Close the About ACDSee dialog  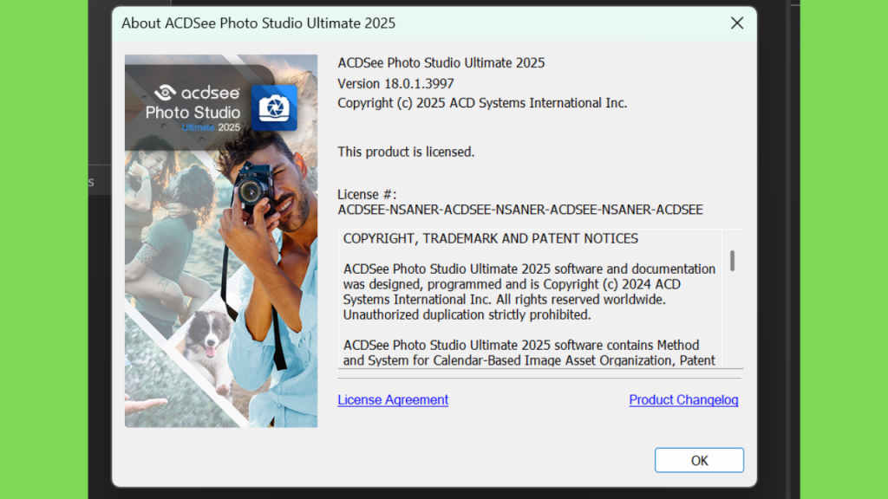pyautogui.click(x=737, y=23)
